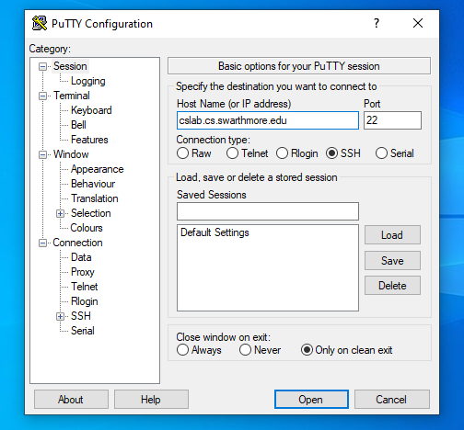The image size is (464, 430).
Task: Click the Help button
Action: [151, 400]
